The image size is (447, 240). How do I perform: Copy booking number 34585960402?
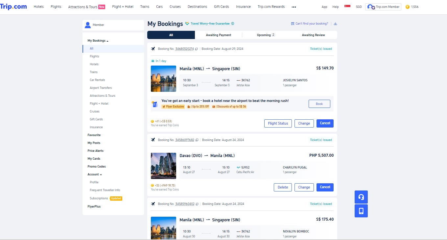(x=197, y=204)
